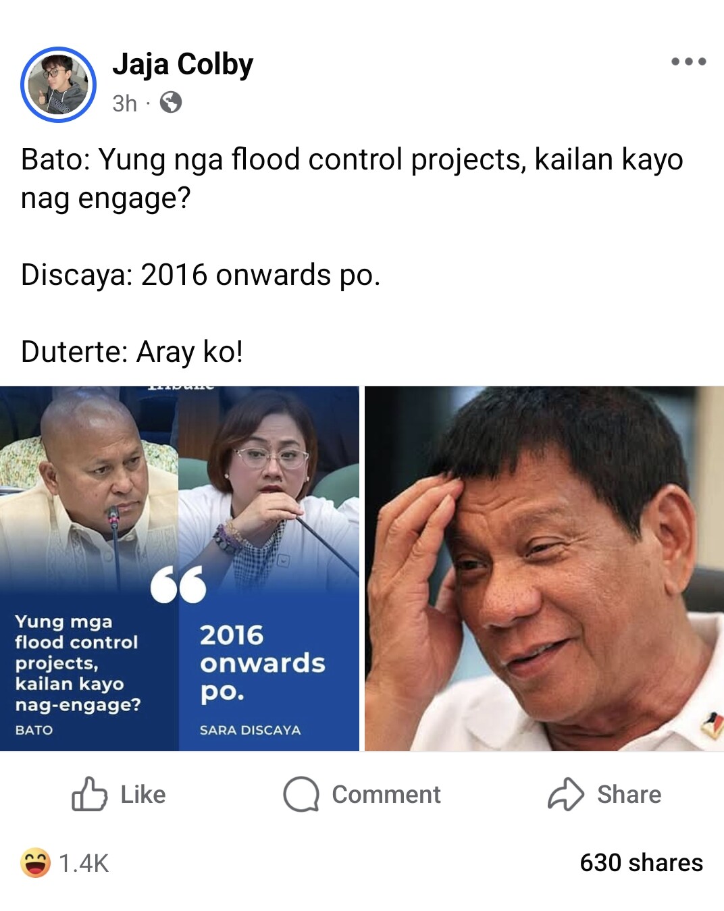Open Jaja Colby's profile picture
The width and height of the screenshot is (724, 911).
(x=58, y=84)
